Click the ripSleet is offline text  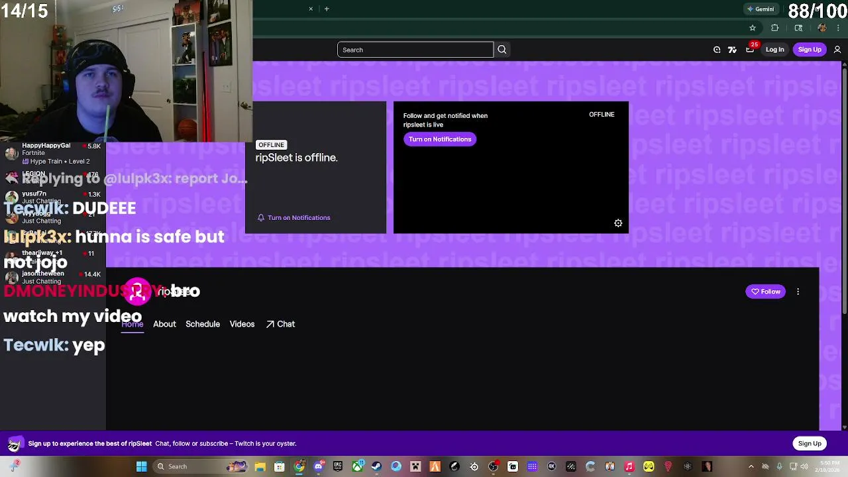[x=296, y=158]
